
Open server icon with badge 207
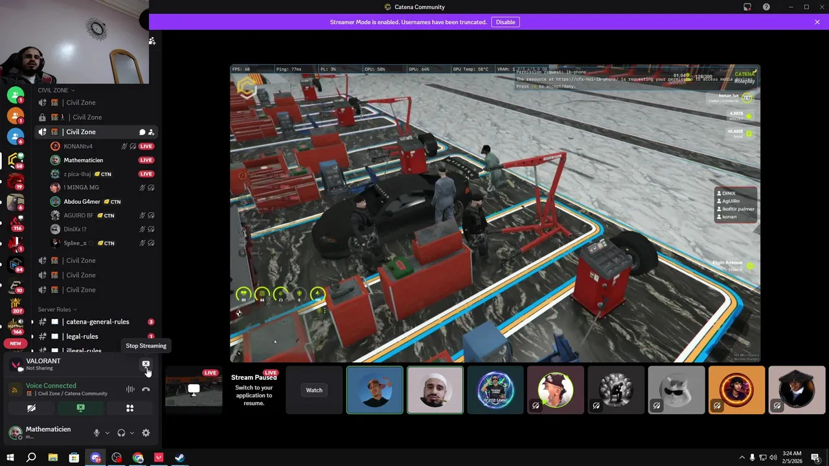pyautogui.click(x=16, y=305)
